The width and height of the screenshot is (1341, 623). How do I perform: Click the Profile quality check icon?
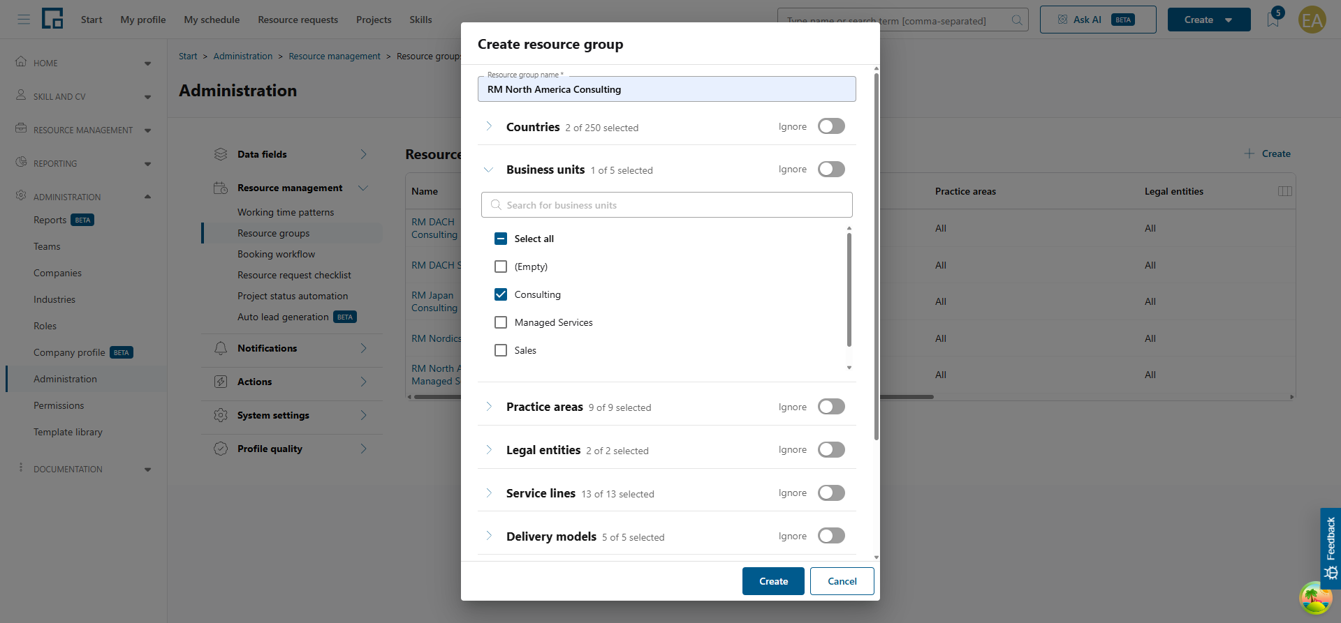(221, 449)
